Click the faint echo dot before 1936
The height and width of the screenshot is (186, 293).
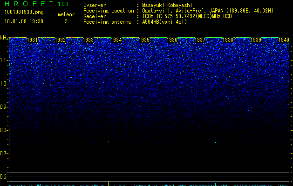[x=167, y=142]
